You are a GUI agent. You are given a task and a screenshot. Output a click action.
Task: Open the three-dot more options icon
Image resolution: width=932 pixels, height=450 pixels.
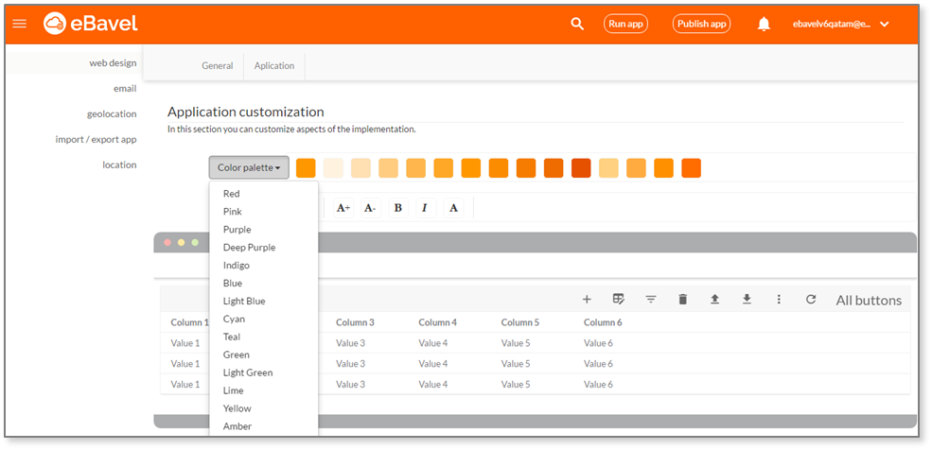pos(779,299)
